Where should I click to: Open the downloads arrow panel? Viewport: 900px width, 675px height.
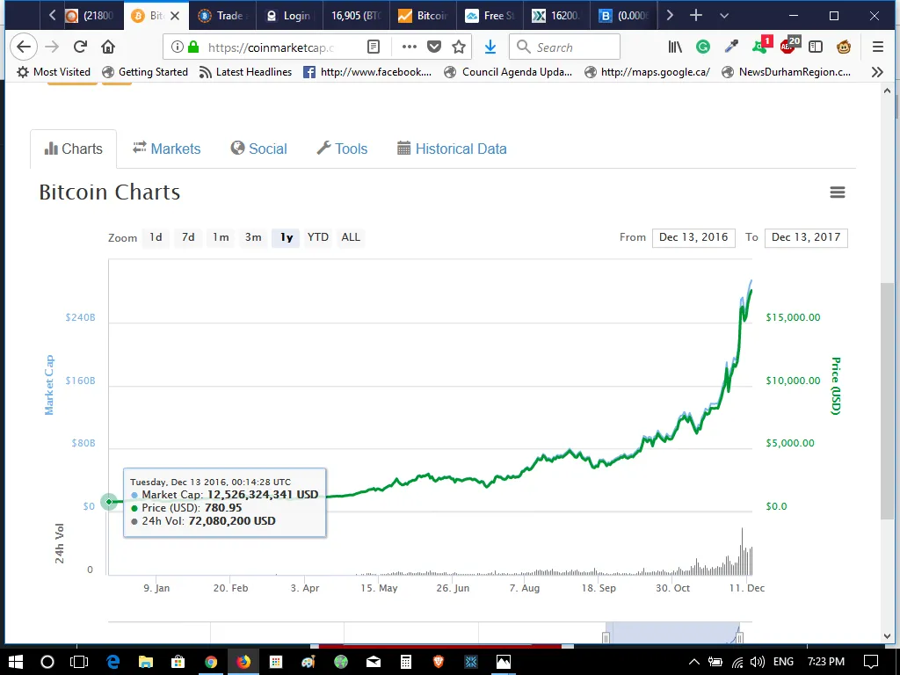(490, 47)
